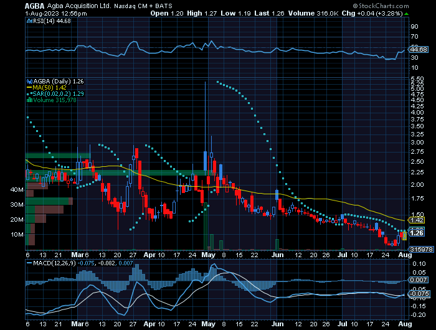The image size is (436, 330).
Task: Click the 30M volume axis label
Action: point(17,205)
